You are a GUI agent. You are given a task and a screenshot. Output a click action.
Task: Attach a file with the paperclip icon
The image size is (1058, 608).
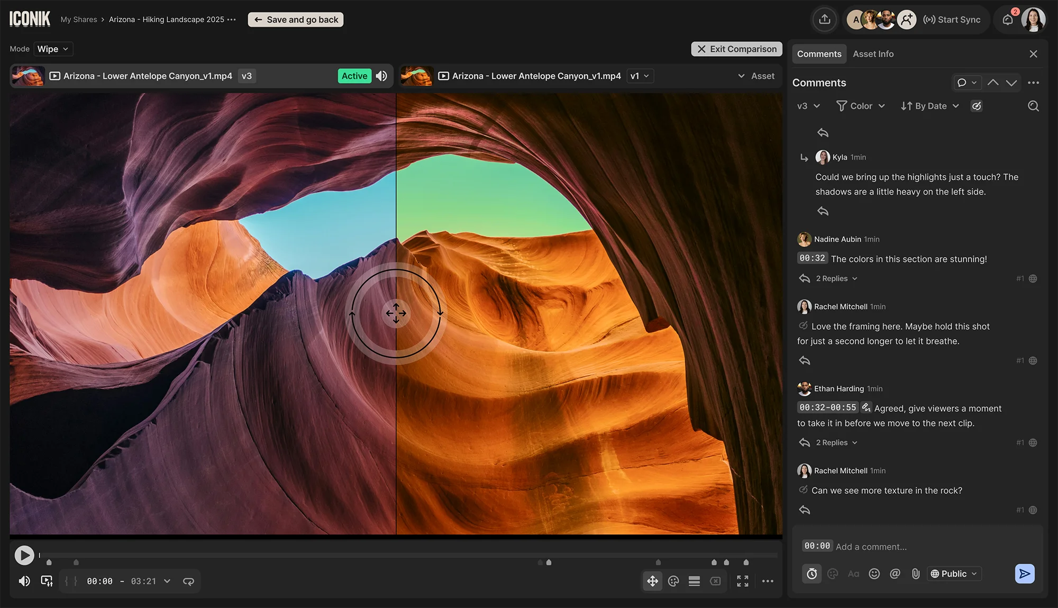(916, 574)
